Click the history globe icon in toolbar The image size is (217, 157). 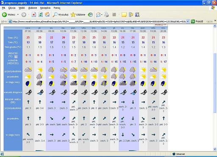click(x=90, y=14)
